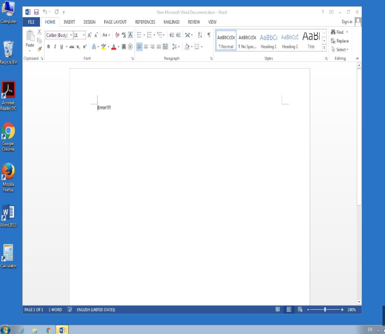Open the font size dropdown
Image resolution: width=385 pixels, height=334 pixels.
pyautogui.click(x=83, y=35)
